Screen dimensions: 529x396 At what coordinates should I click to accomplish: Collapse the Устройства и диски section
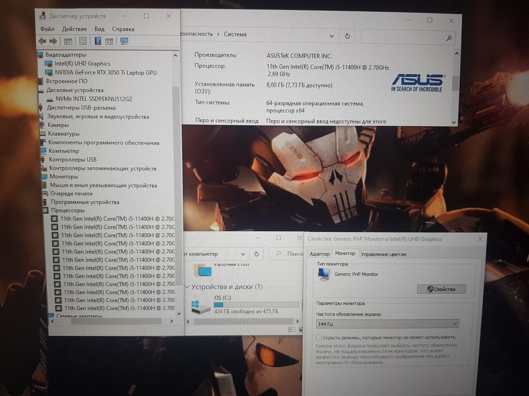[187, 287]
